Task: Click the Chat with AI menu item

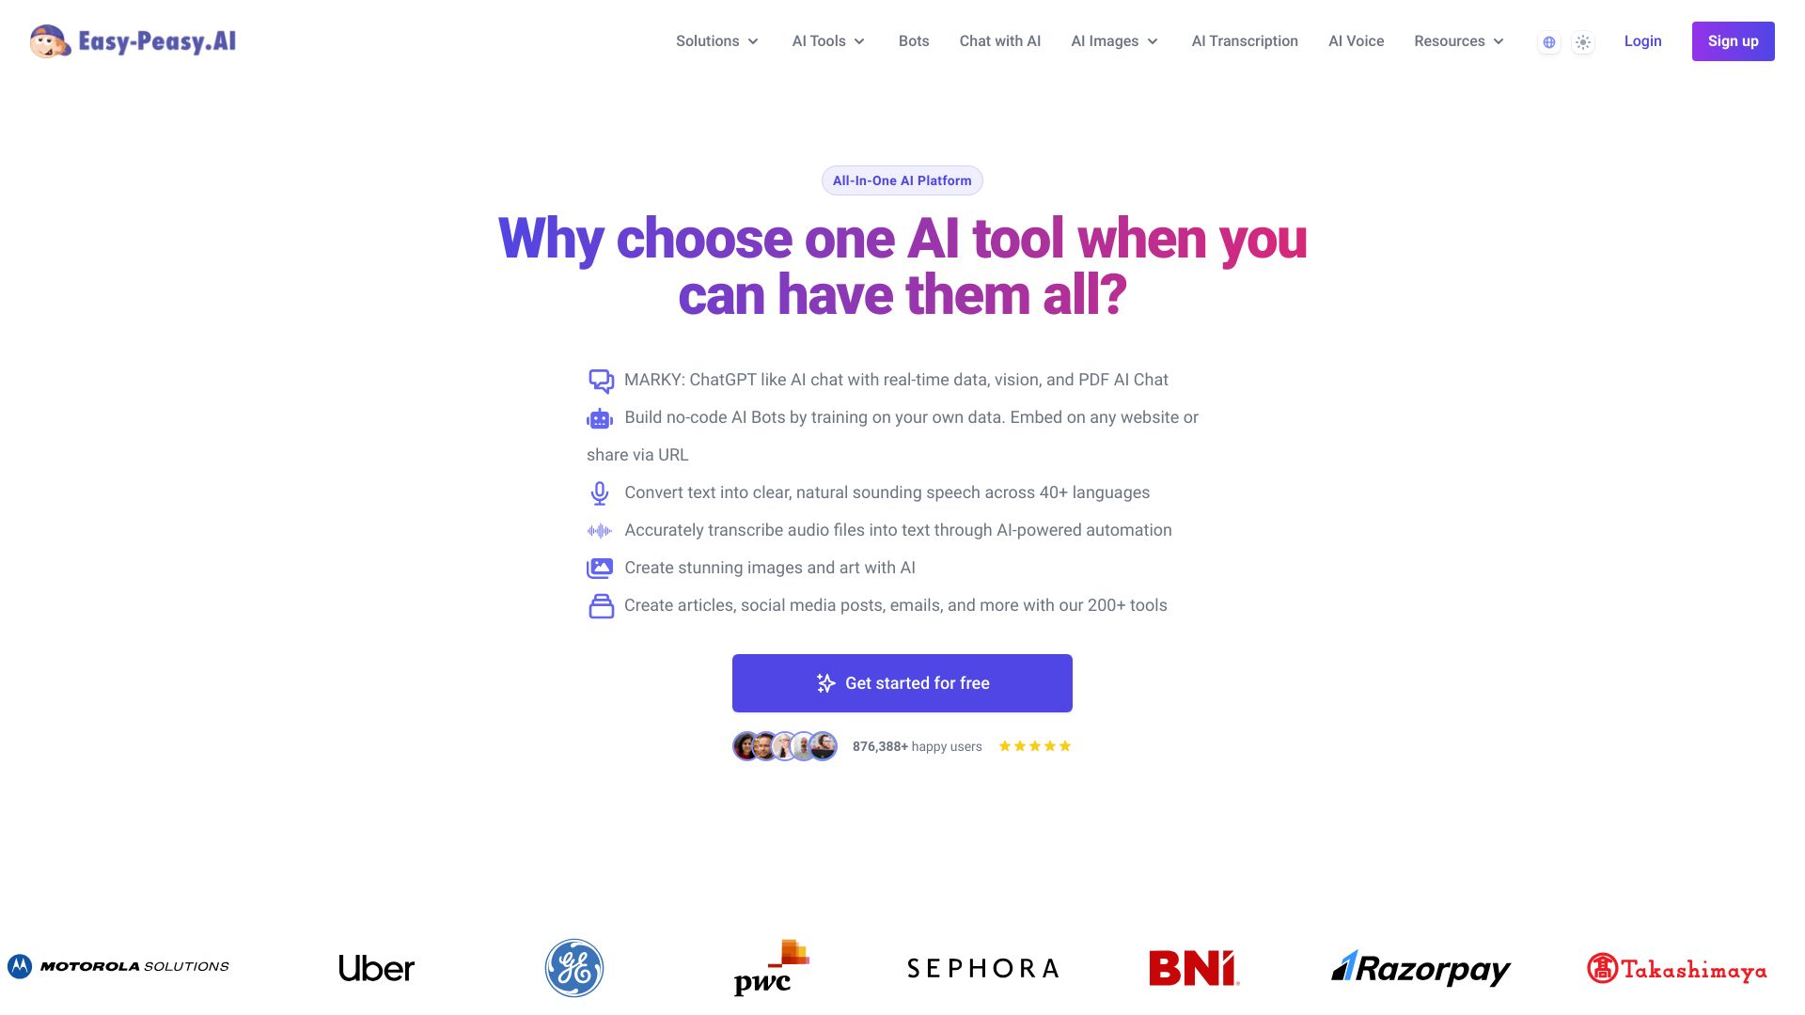Action: (999, 41)
